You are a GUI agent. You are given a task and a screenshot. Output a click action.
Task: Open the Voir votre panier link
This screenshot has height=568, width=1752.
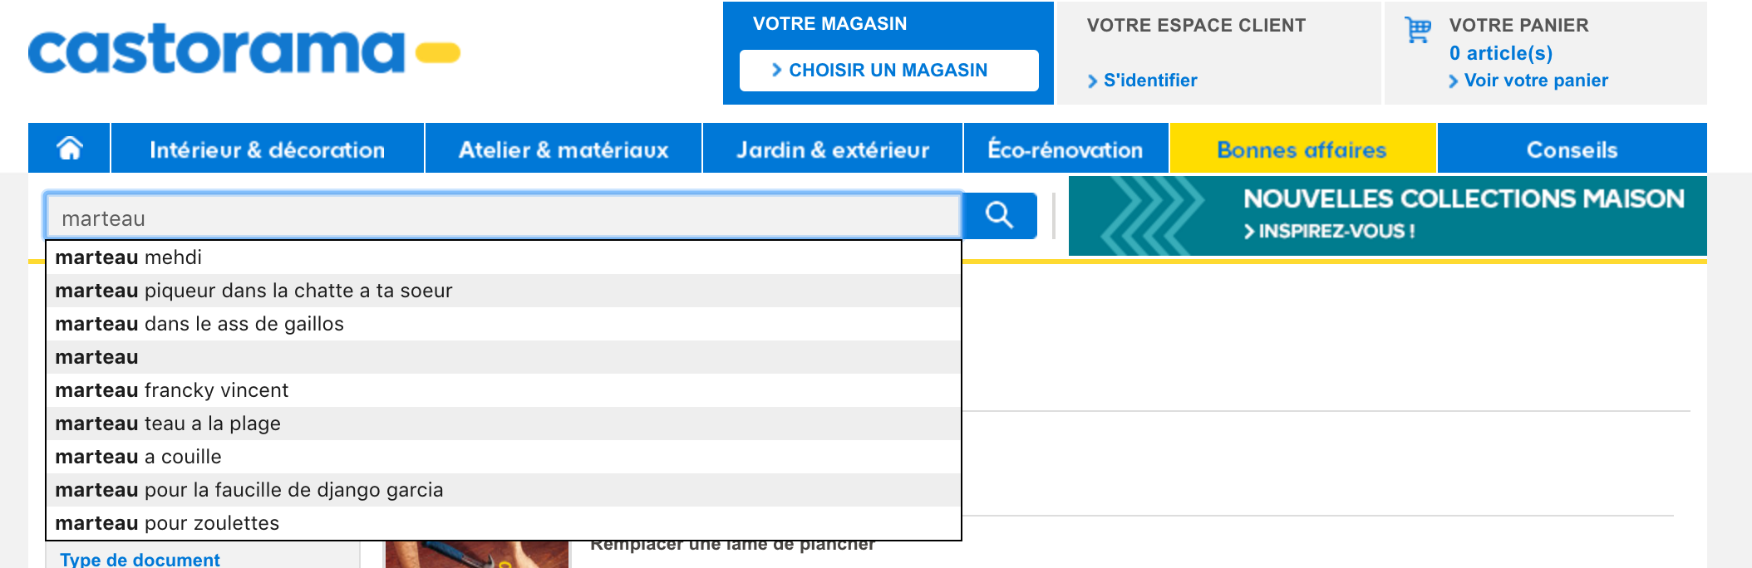[x=1535, y=81]
